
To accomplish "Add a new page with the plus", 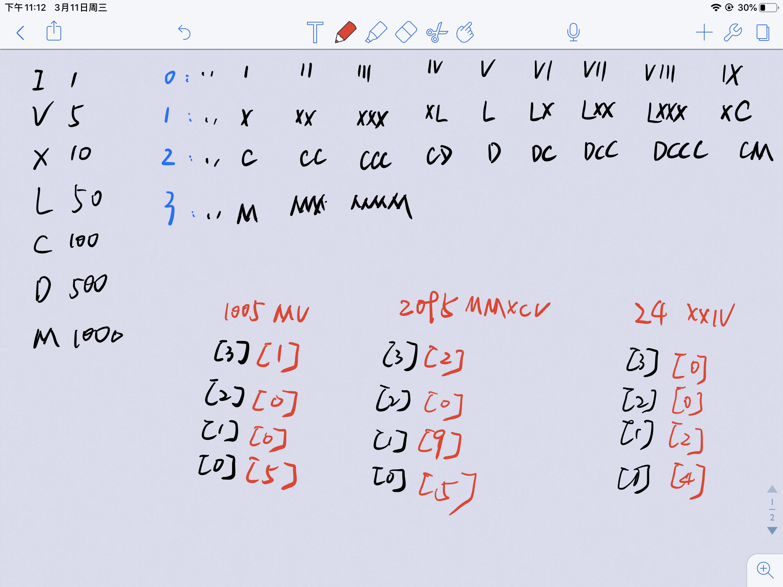I will coord(704,33).
